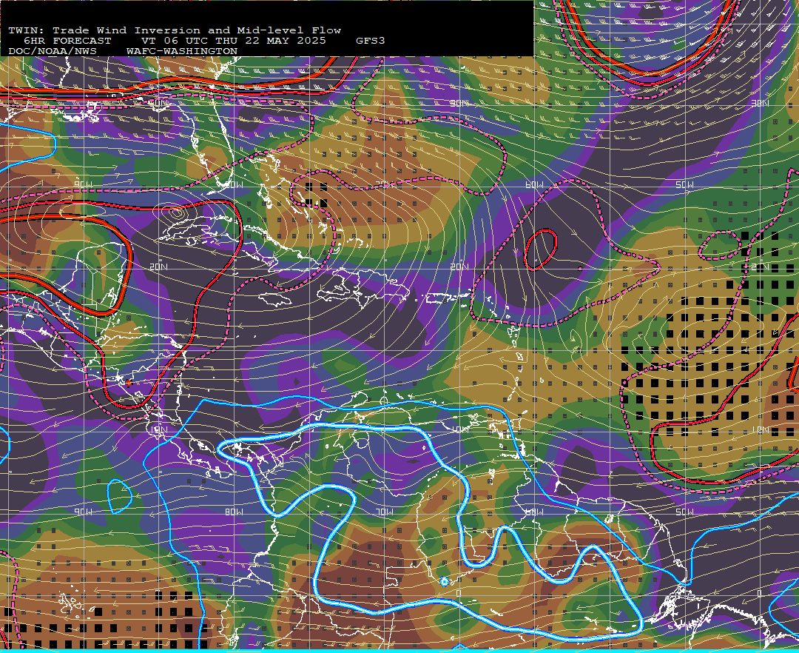Click the 60W label over northern Brazil

(534, 512)
